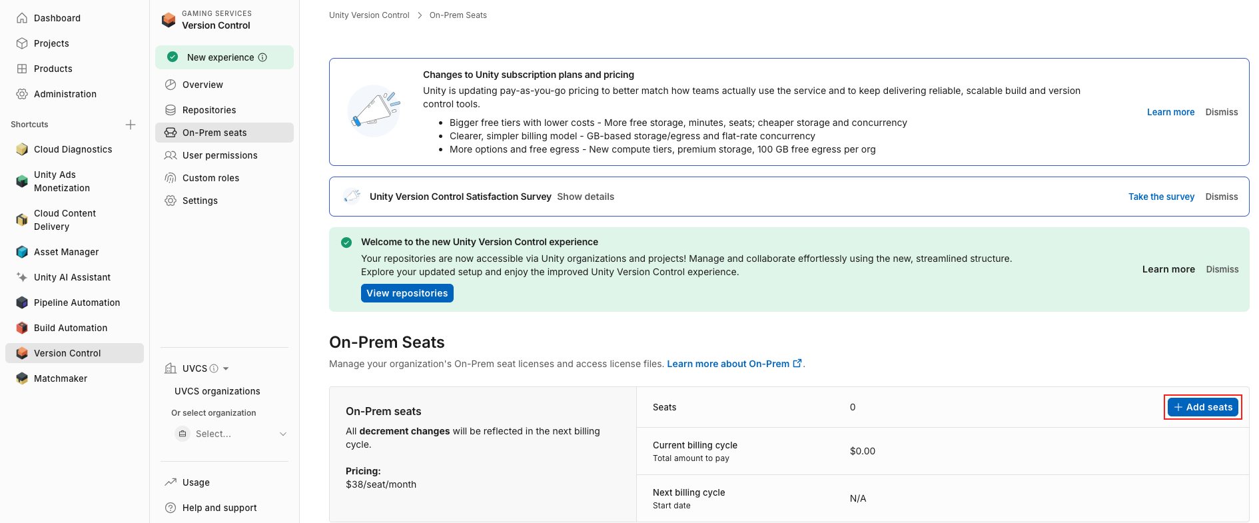Viewport: 1259px width, 523px height.
Task: Click the Pipeline Automation icon
Action: (x=22, y=302)
